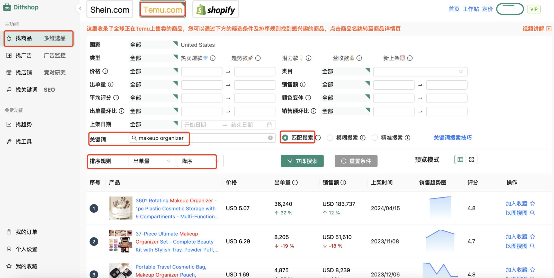Click info icon next to 销售额 filter label
The height and width of the screenshot is (278, 554).
click(x=303, y=84)
